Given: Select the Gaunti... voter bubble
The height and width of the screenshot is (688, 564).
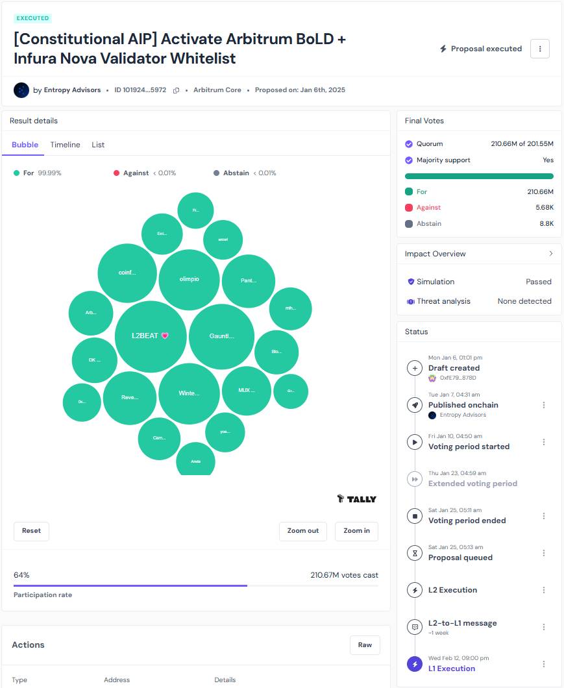Looking at the screenshot, I should tap(222, 337).
